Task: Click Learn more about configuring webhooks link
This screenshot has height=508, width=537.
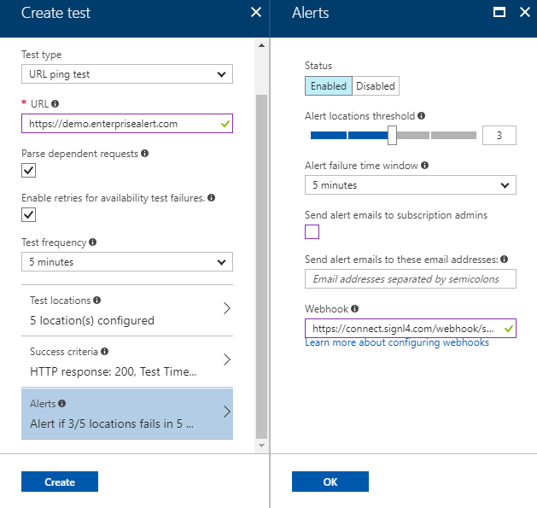Action: (397, 342)
